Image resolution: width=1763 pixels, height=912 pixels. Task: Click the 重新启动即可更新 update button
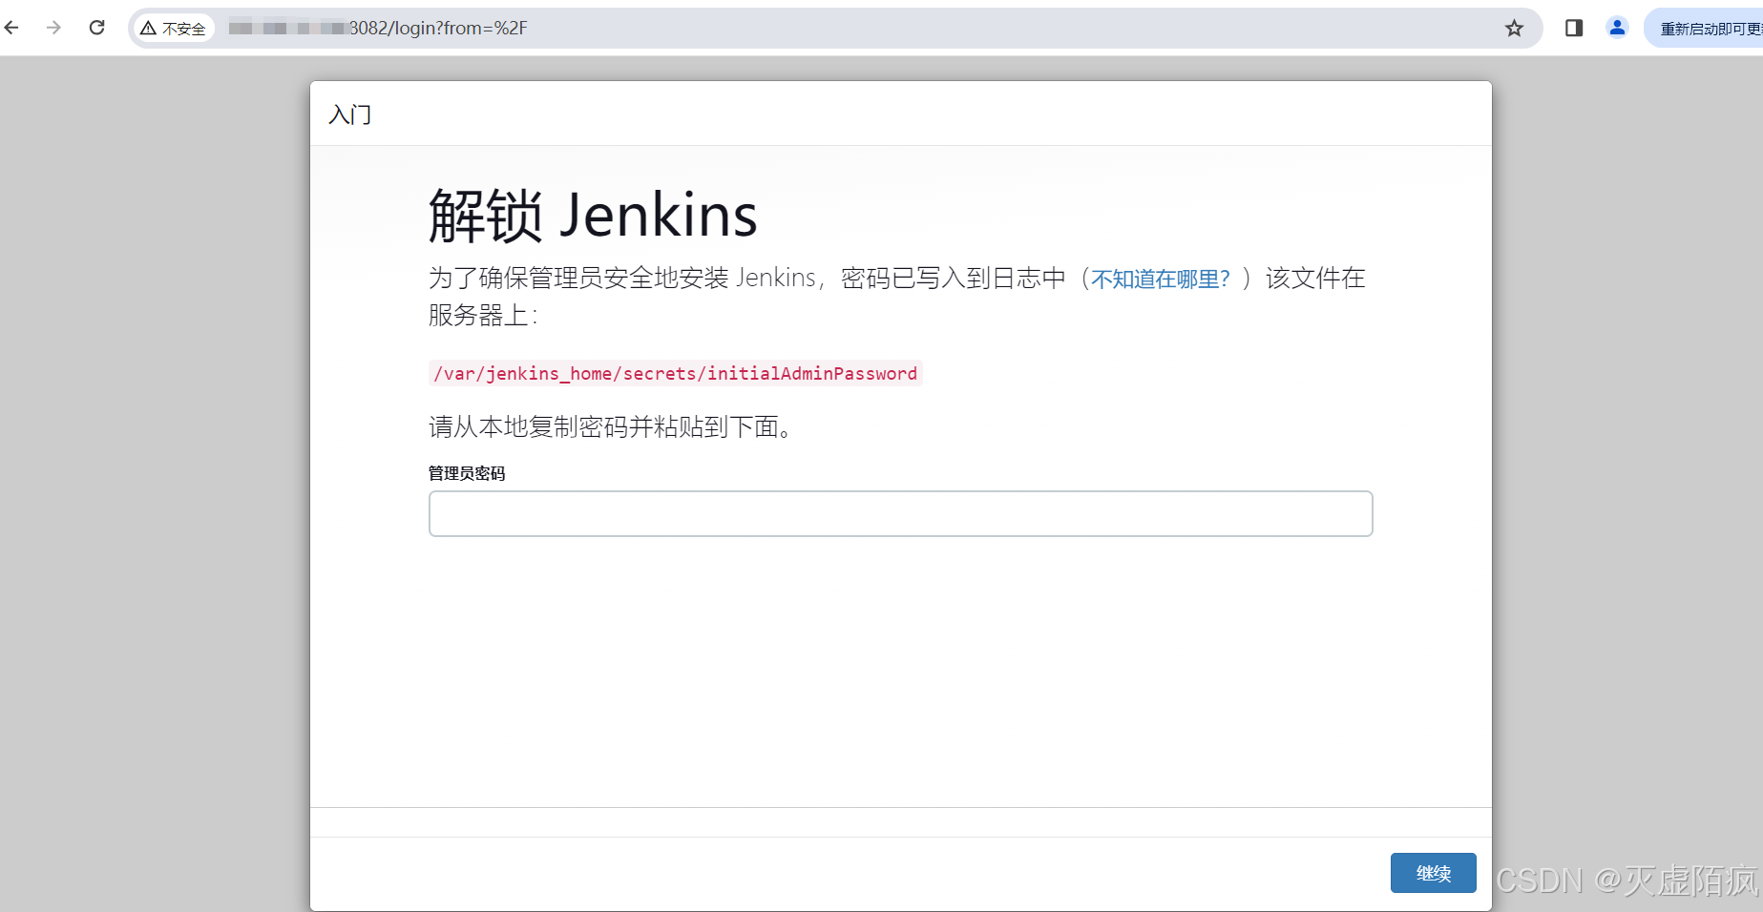coord(1704,29)
